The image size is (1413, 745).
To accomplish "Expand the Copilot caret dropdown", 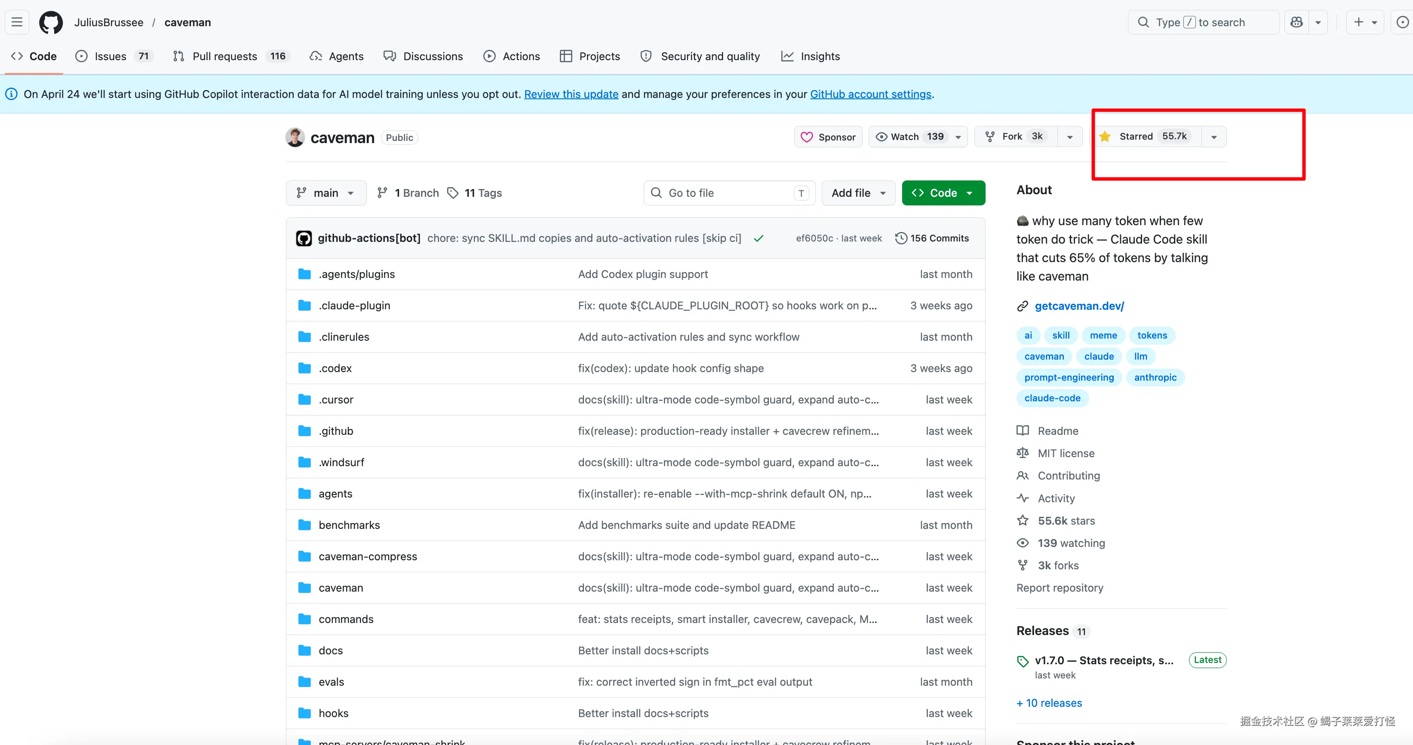I will coord(1318,22).
